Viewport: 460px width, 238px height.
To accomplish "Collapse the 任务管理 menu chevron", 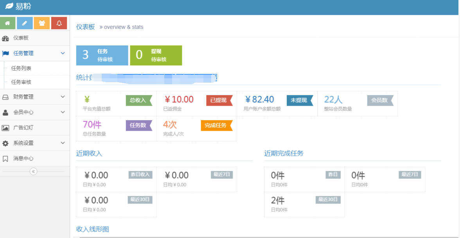I will [x=63, y=53].
